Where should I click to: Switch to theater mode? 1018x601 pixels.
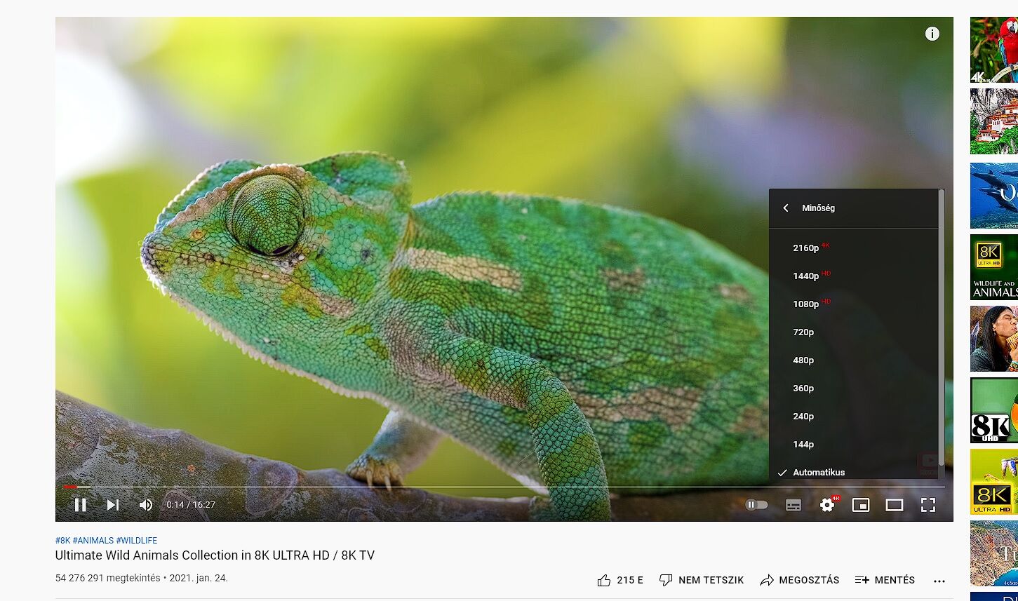tap(895, 505)
